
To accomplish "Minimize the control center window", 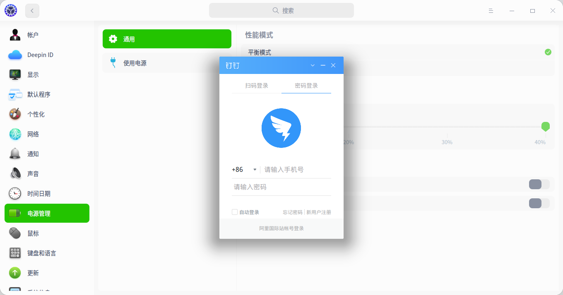I will click(512, 11).
